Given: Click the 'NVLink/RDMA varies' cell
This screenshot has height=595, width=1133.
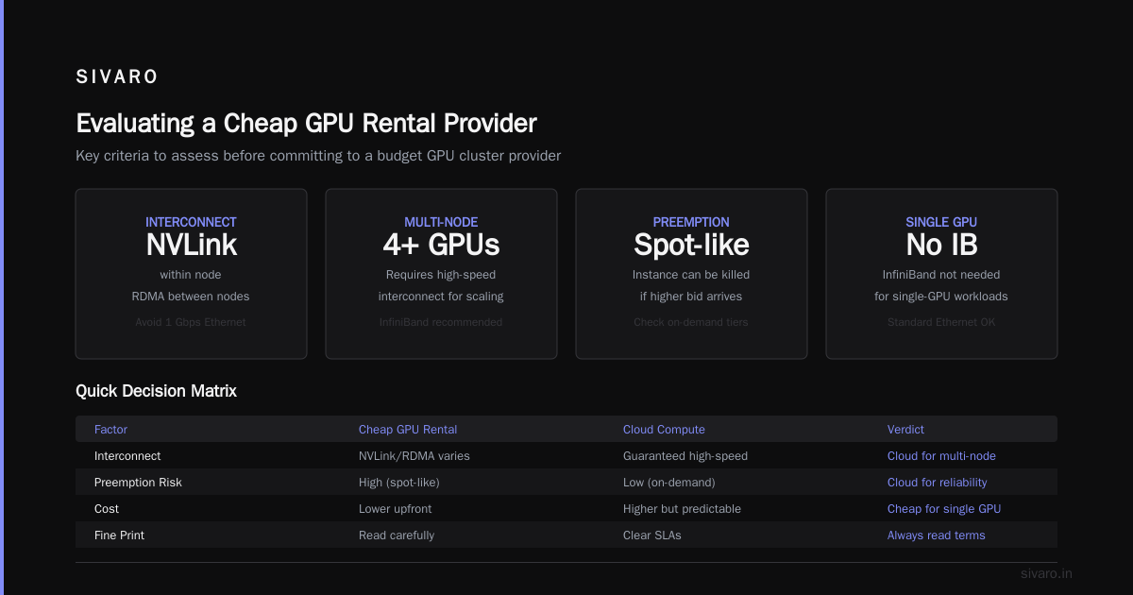Looking at the screenshot, I should point(414,456).
